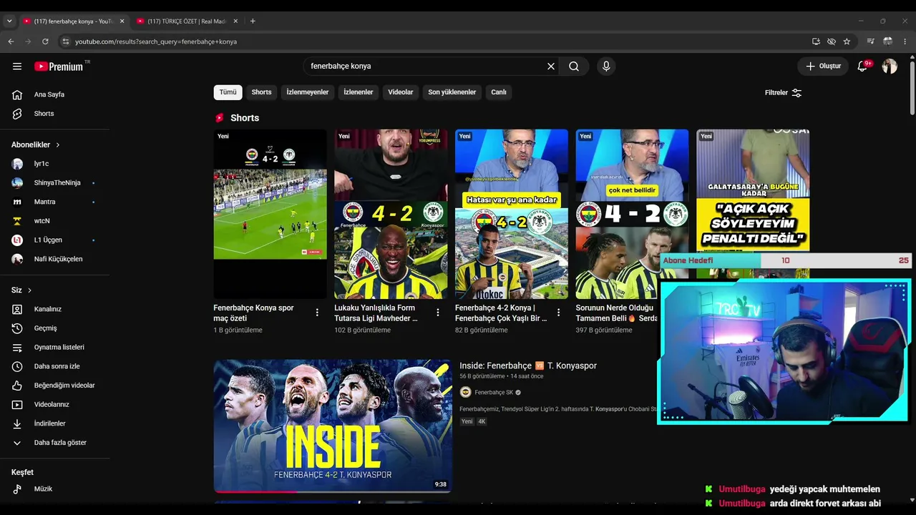Select the Shorts filter chip

(x=261, y=92)
